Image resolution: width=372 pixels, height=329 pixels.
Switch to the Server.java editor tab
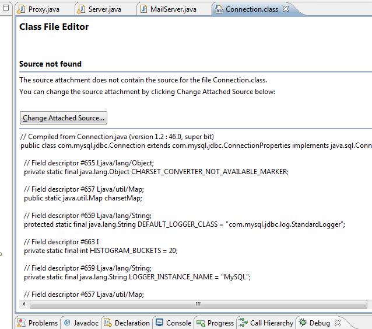[x=104, y=9]
